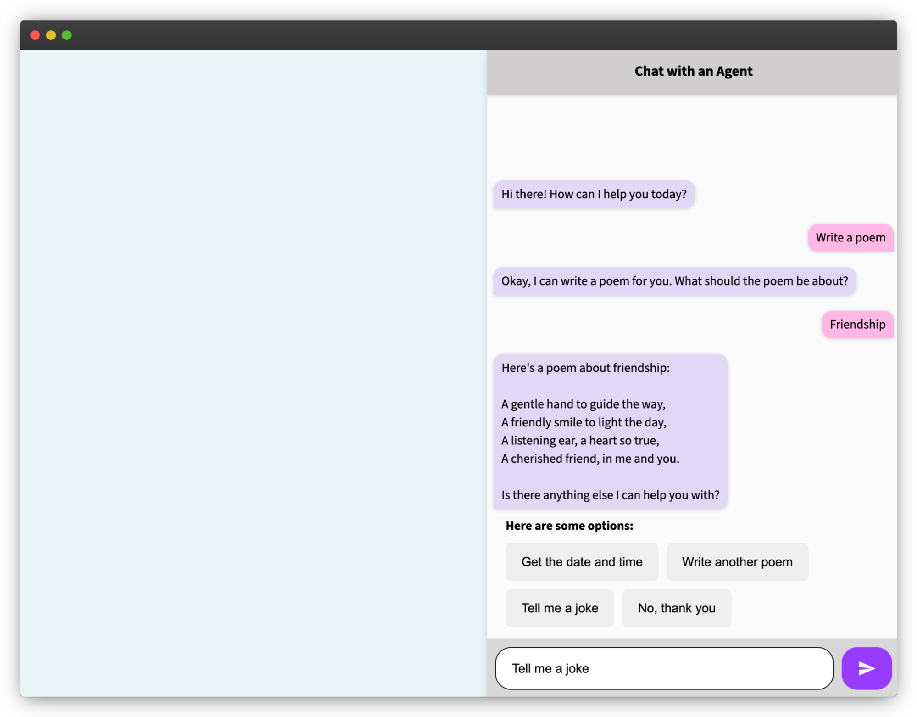Click the empty light blue left panel
Screen dimensions: 917x717
pos(253,373)
